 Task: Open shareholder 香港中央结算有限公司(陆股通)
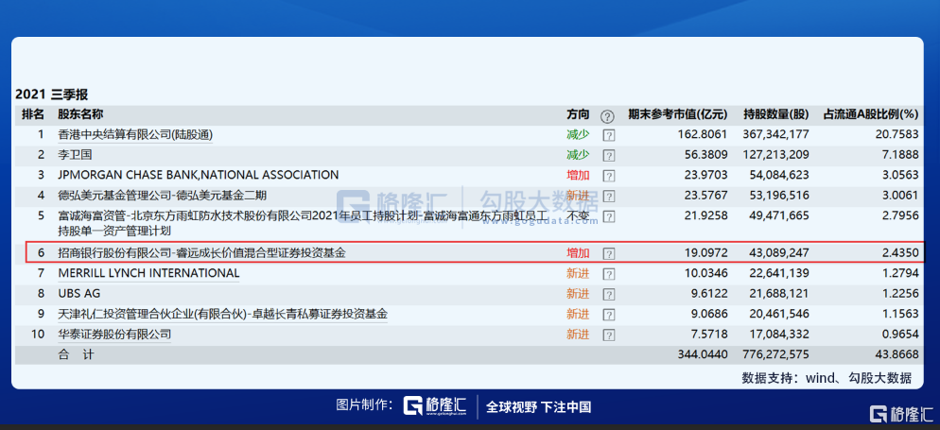[x=135, y=135]
